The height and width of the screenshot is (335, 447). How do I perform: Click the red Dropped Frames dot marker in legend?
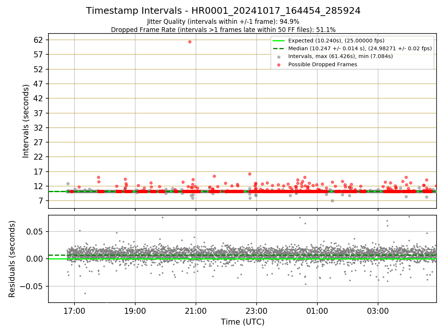279,64
